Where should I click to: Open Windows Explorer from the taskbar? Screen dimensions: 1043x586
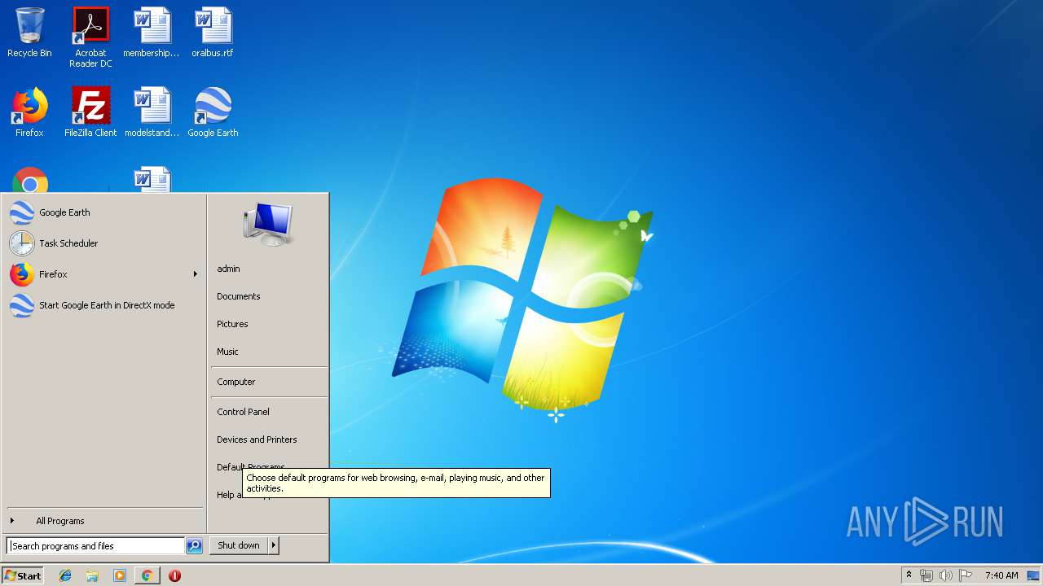point(92,575)
